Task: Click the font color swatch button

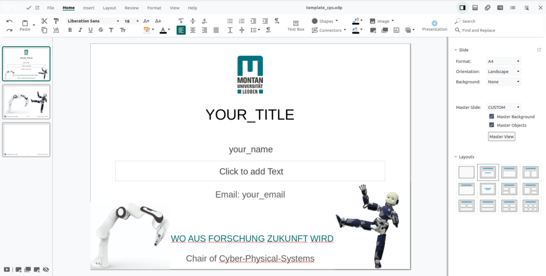Action: pos(163,30)
